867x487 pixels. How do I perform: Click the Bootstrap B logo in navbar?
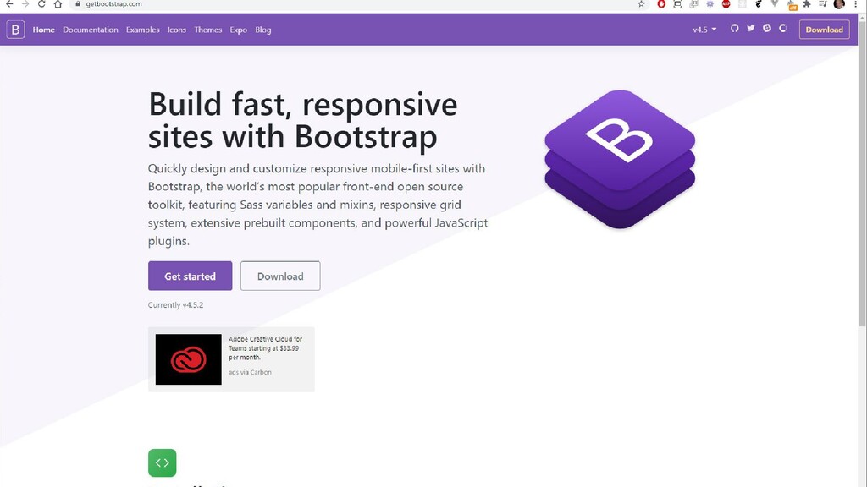coord(15,30)
